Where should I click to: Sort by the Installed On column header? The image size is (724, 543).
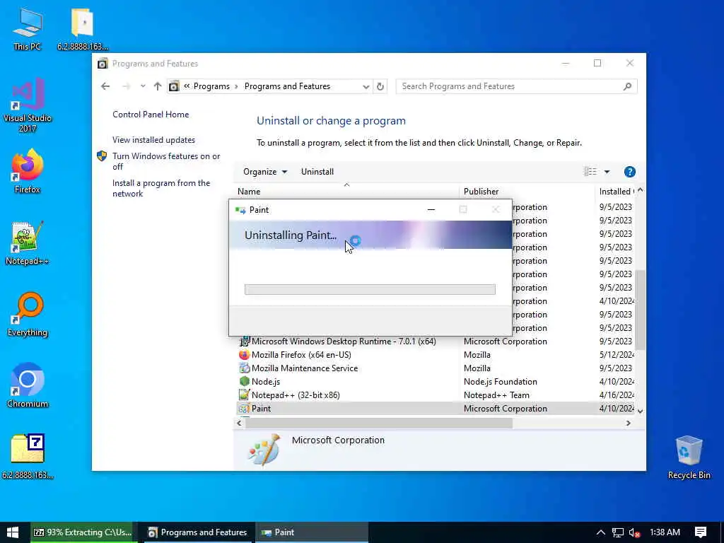pyautogui.click(x=616, y=191)
